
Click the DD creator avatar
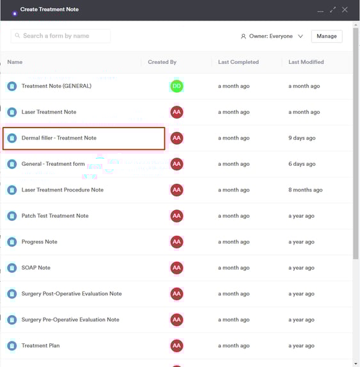(x=176, y=86)
